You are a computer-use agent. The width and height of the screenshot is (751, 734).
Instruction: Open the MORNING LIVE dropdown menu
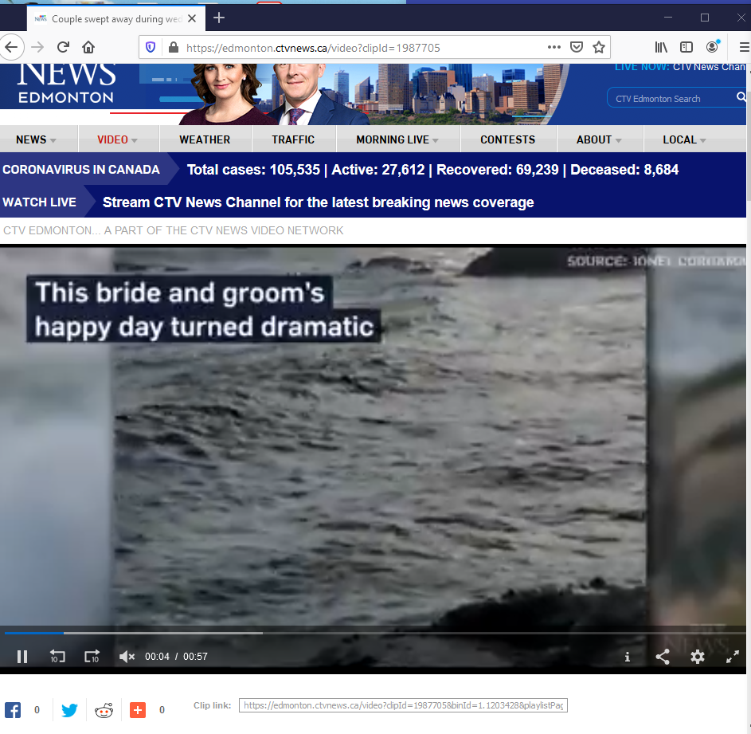pos(394,138)
